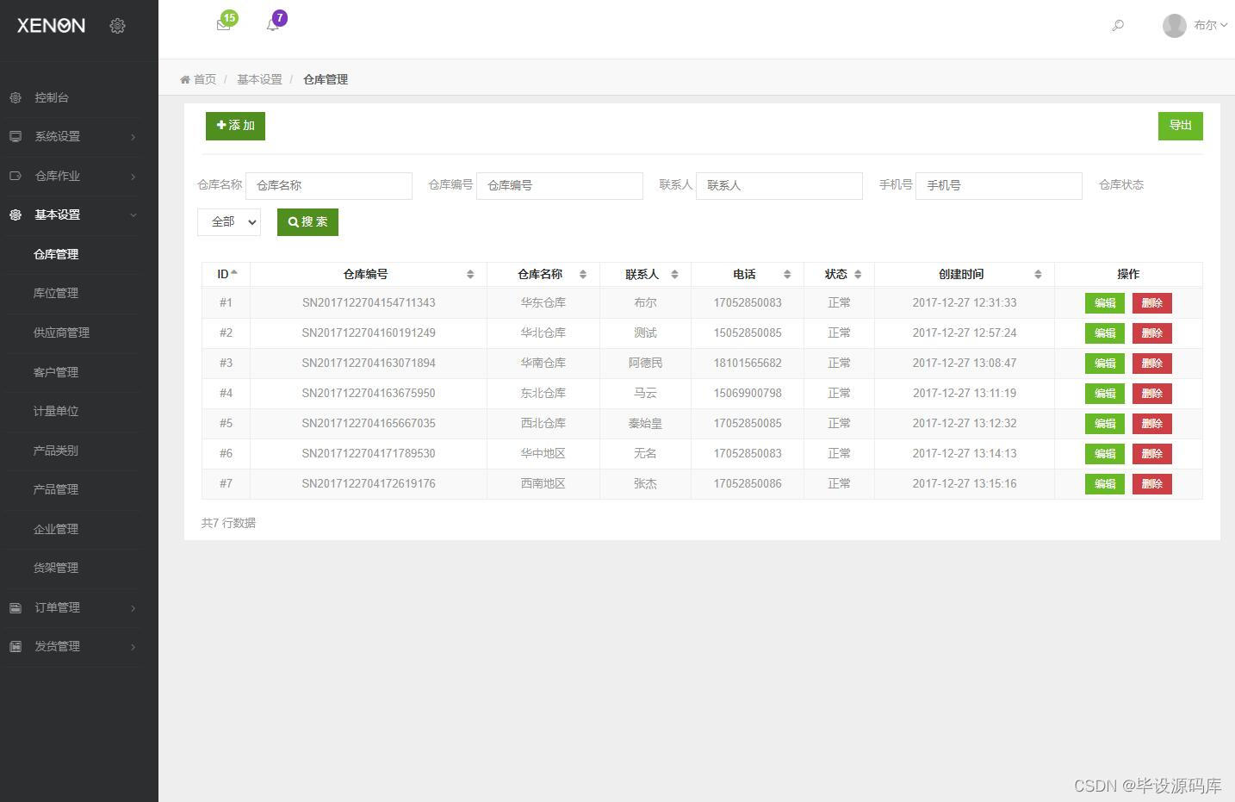Select phone number 18101565682
Image resolution: width=1235 pixels, height=802 pixels.
(748, 364)
